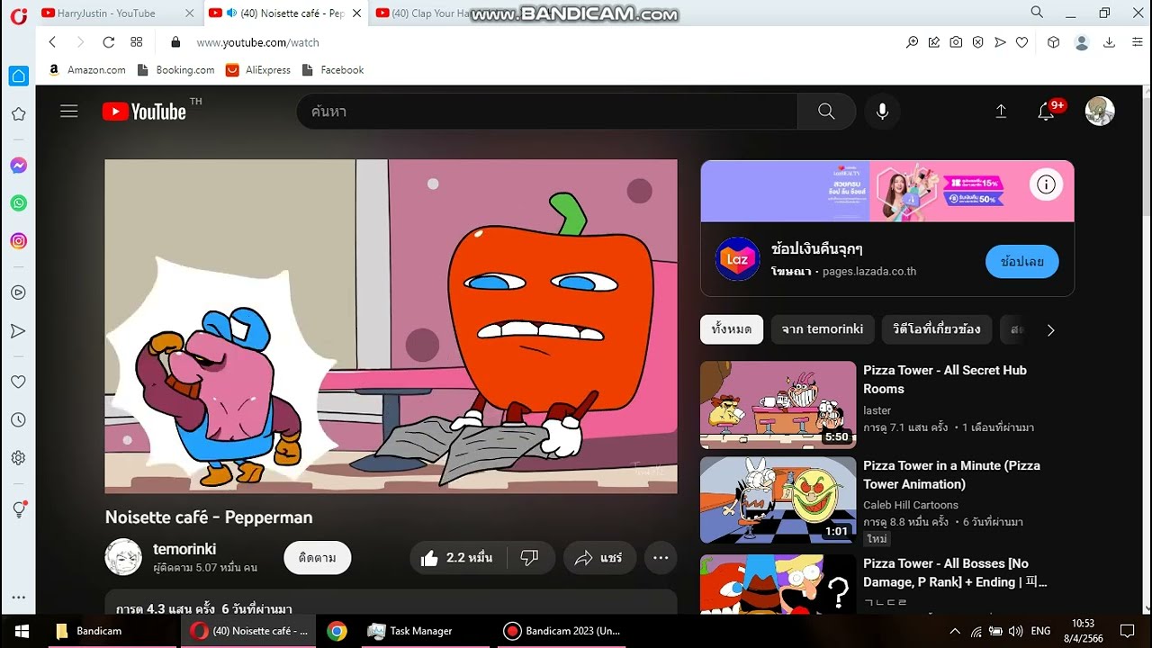Open Pizza Tower All Secret Hub Rooms thumbnail
This screenshot has width=1152, height=648.
click(x=778, y=405)
